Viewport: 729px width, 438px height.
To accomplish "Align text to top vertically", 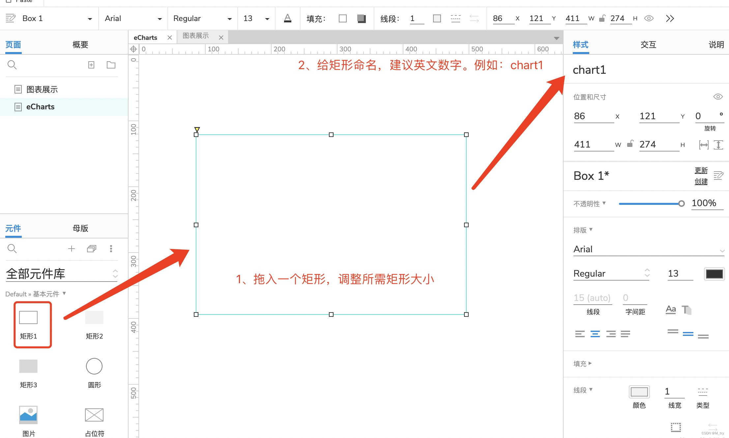I will click(x=673, y=331).
